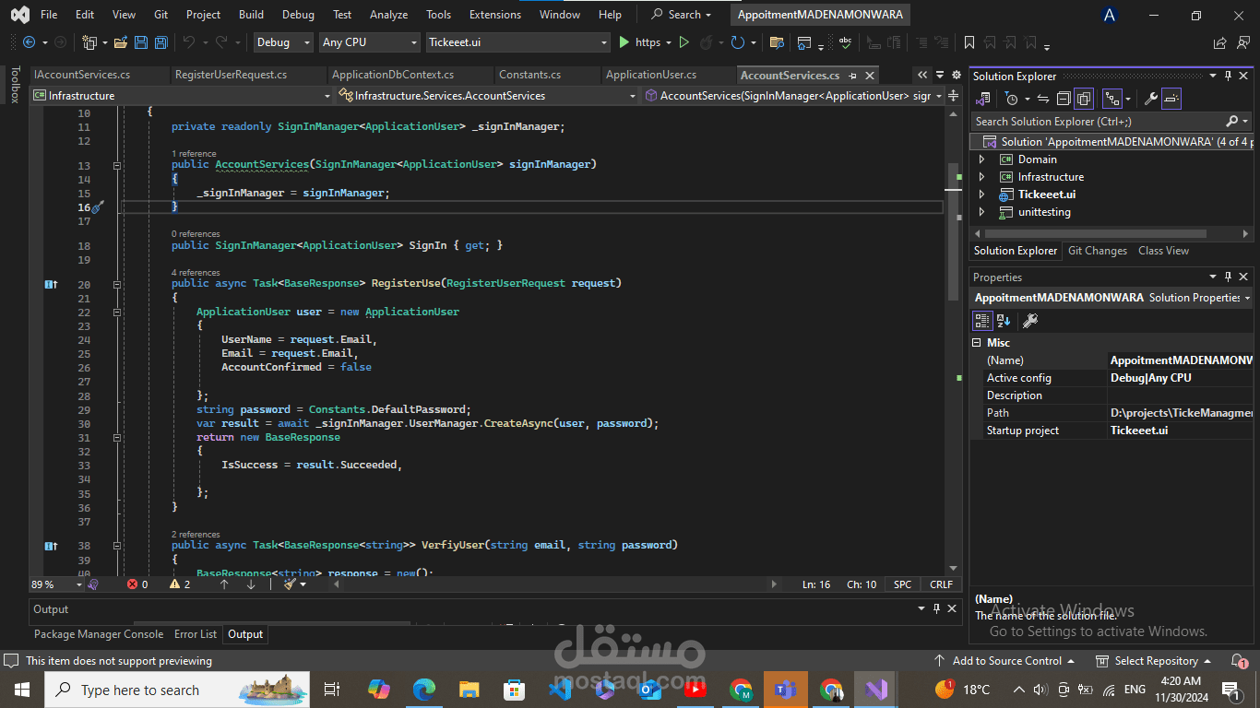1260x708 pixels.
Task: Open the Package Manager Console tab
Action: (x=99, y=634)
